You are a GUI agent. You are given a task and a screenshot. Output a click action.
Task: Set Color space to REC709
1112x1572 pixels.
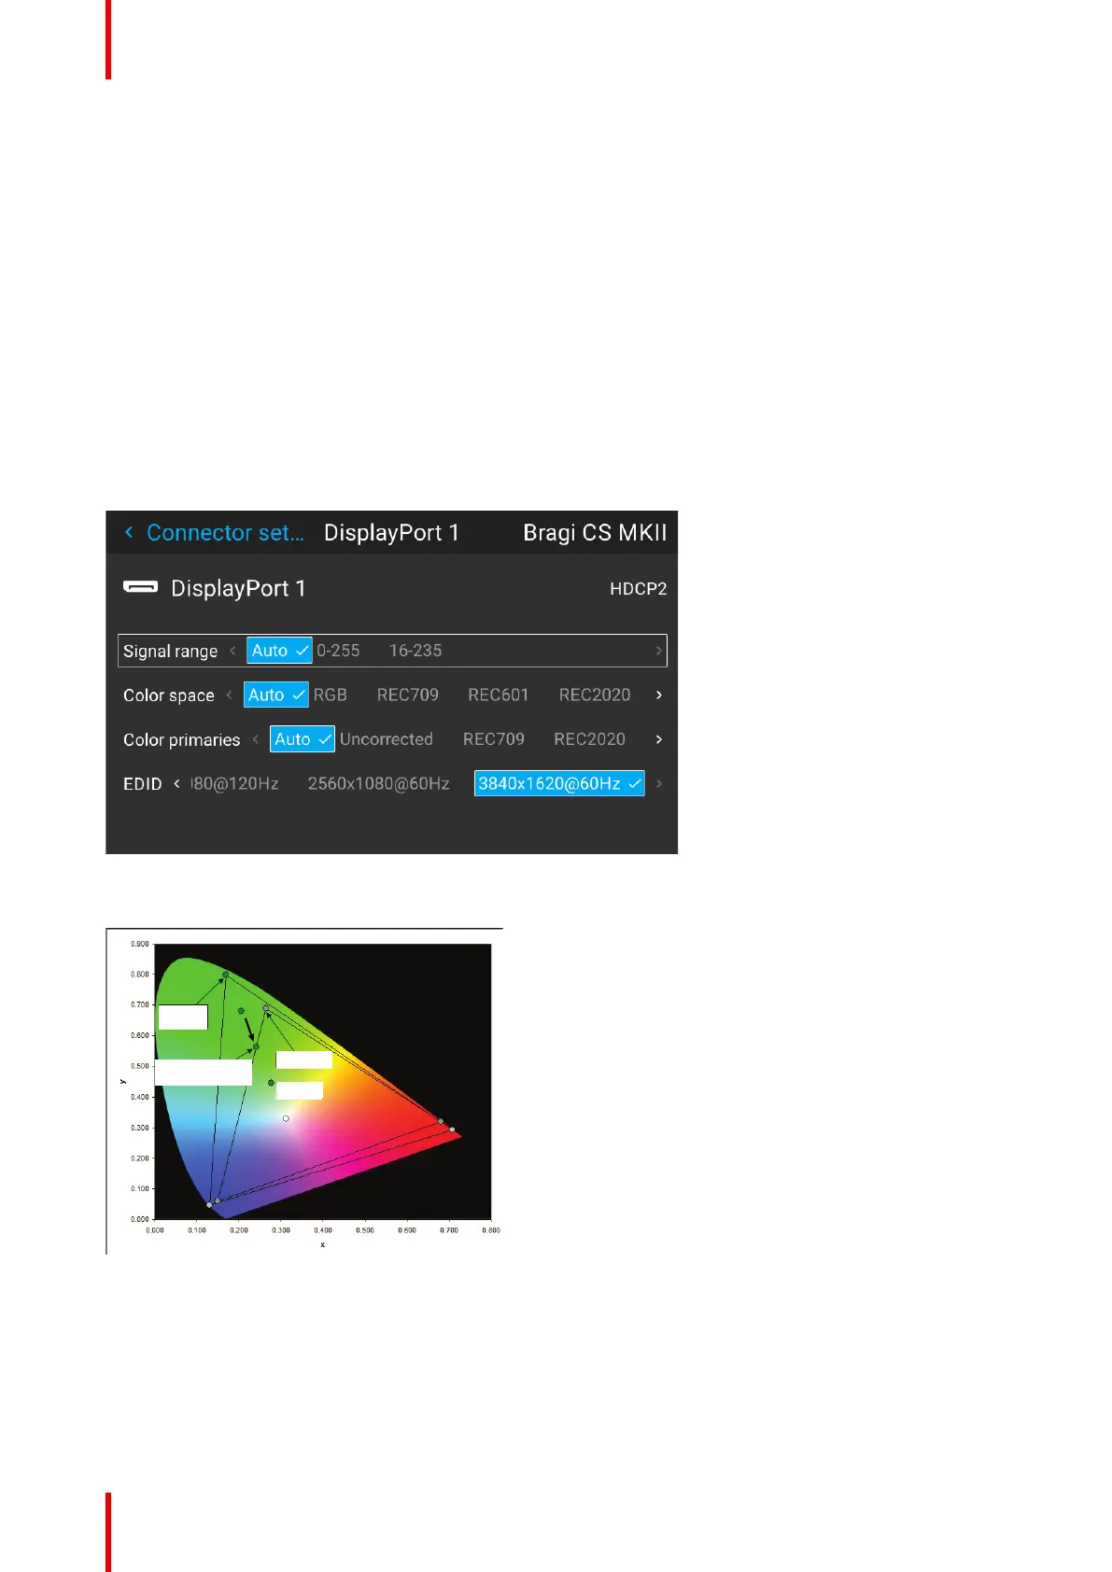click(407, 695)
